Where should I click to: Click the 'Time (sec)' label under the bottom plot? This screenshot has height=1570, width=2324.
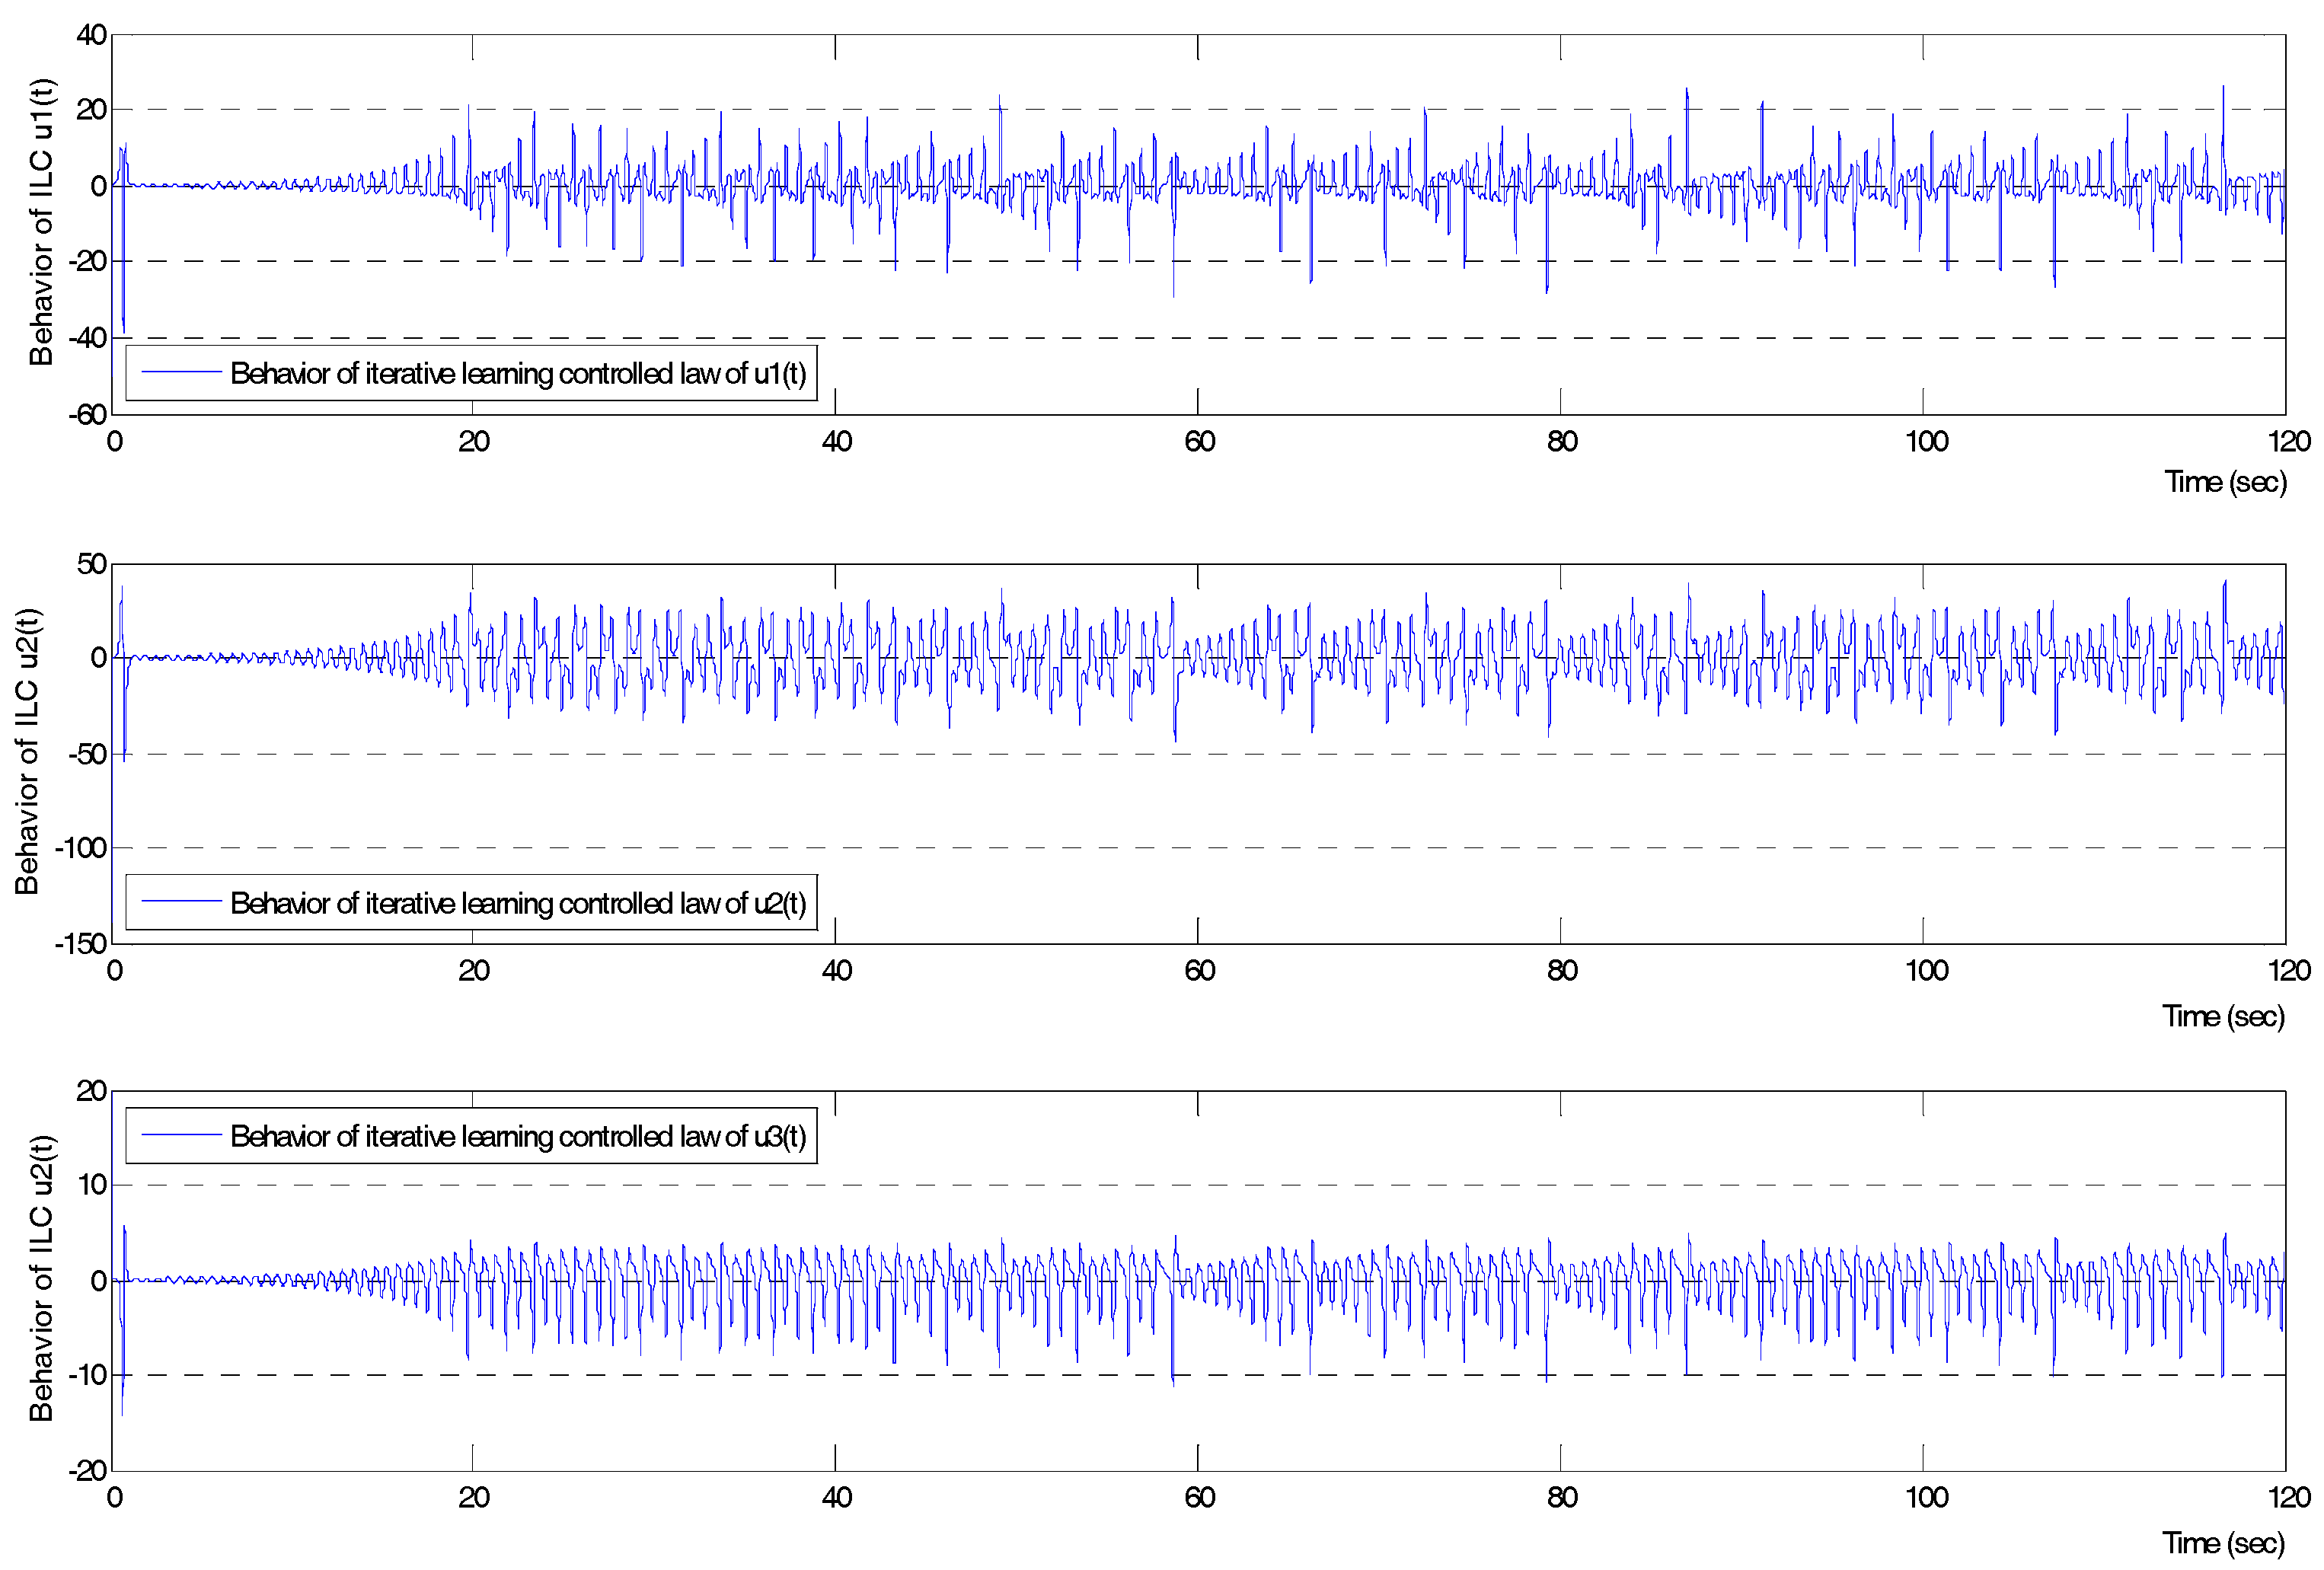tap(2223, 1543)
